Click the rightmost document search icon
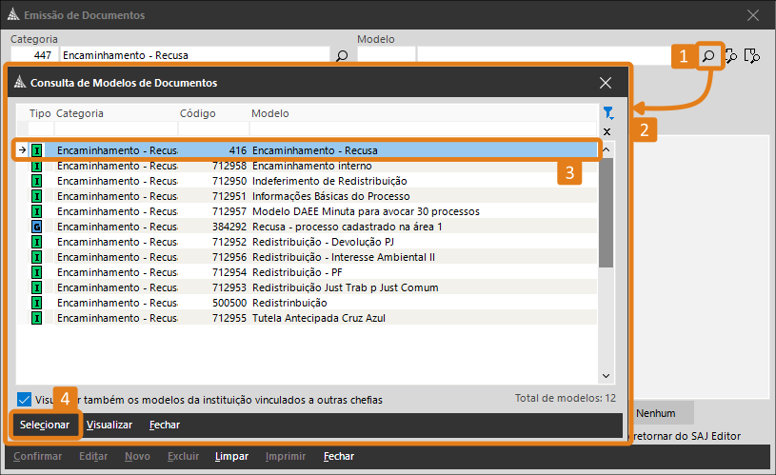 click(752, 56)
